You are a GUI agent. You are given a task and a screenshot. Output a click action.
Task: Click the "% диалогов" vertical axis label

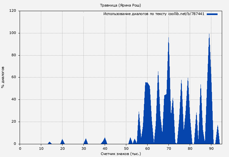point(3,77)
